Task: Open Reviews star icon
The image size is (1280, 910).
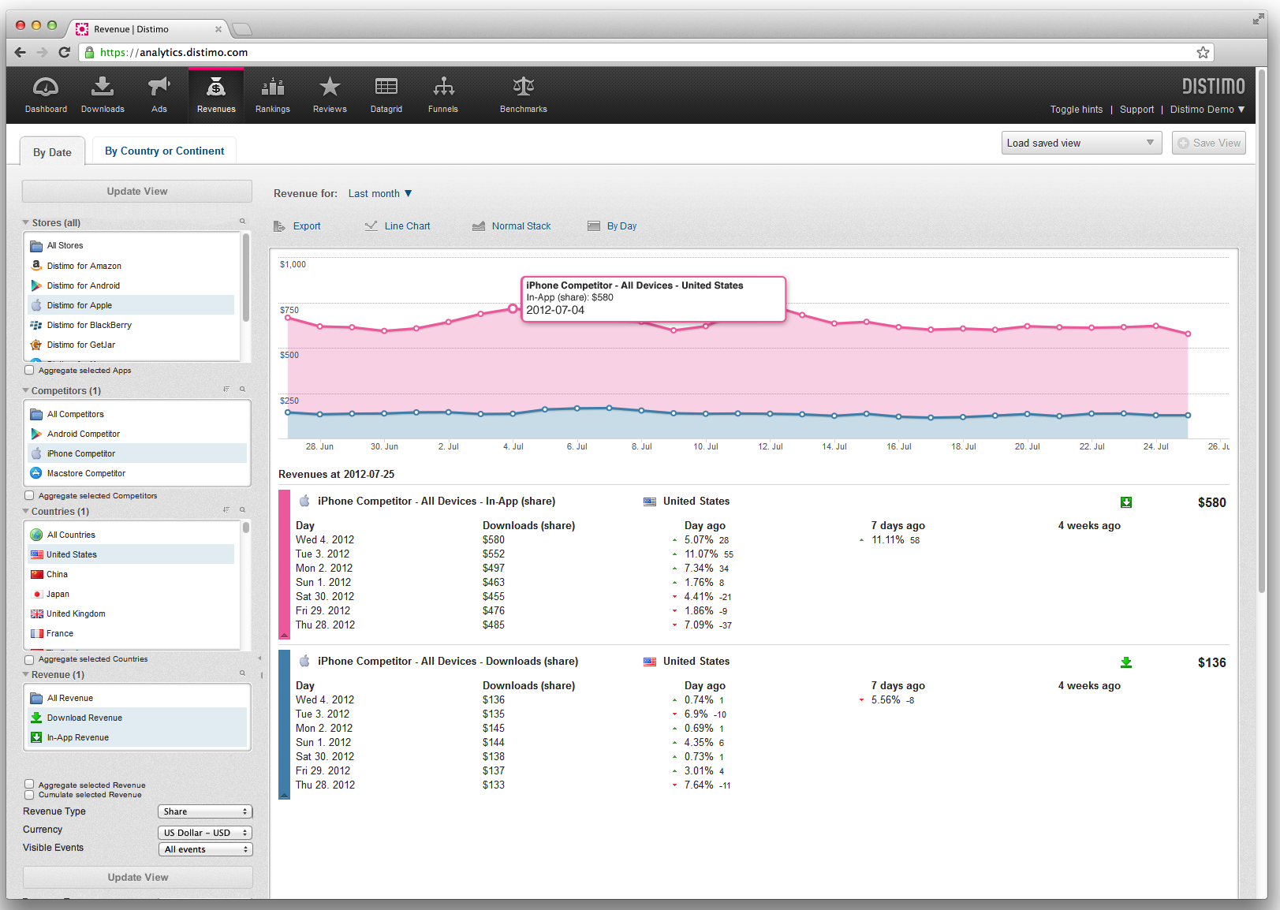Action: [330, 88]
